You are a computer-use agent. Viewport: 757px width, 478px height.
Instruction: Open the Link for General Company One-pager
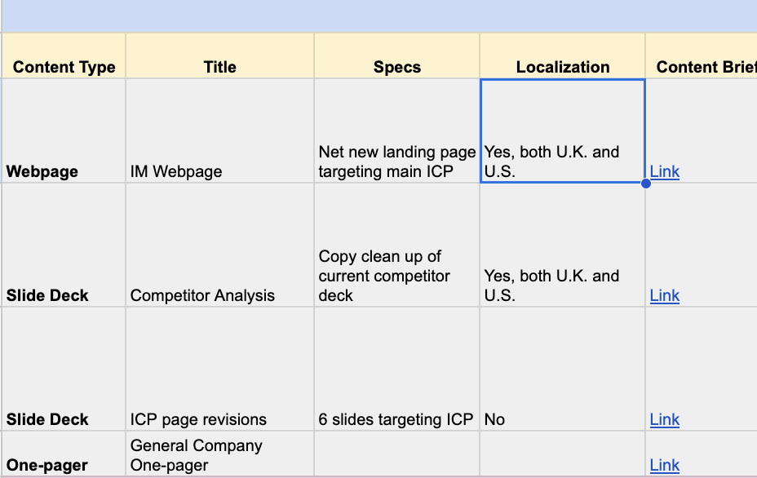coord(663,465)
